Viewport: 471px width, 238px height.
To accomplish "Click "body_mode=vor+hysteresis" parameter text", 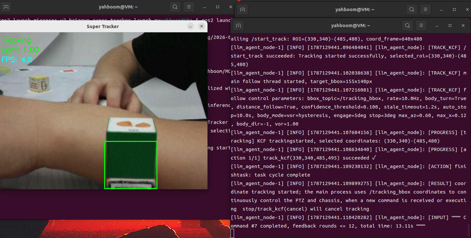I will click(x=292, y=115).
